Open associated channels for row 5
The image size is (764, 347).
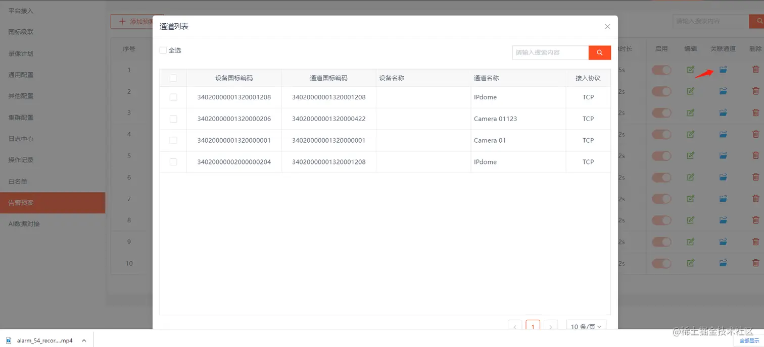(723, 155)
